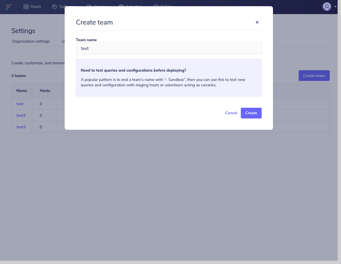Expand the user account dropdown chevron
Viewport: 341px width, 264px height.
coord(335,6)
